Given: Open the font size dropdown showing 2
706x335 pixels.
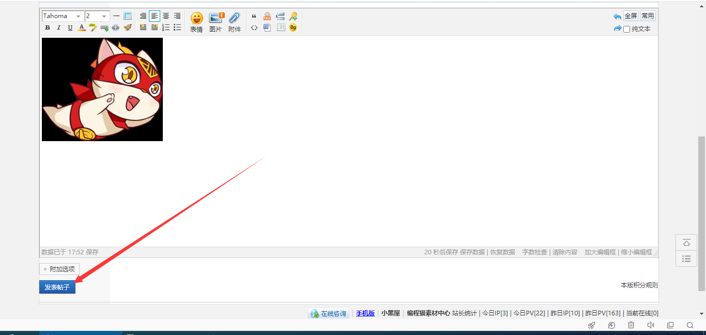Looking at the screenshot, I should tap(97, 16).
